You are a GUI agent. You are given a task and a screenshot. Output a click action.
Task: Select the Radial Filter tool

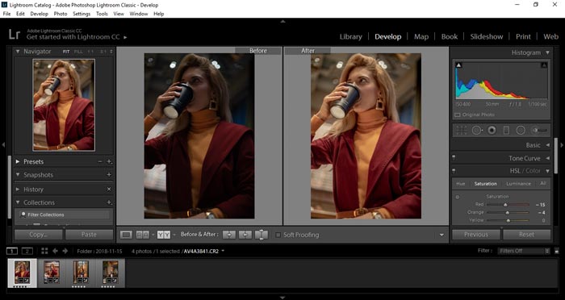pyautogui.click(x=521, y=131)
